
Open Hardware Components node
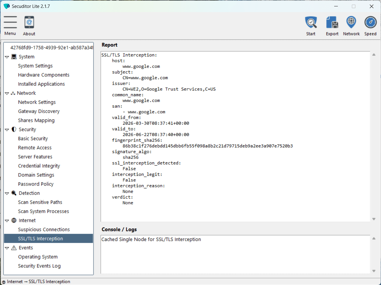[x=44, y=75]
